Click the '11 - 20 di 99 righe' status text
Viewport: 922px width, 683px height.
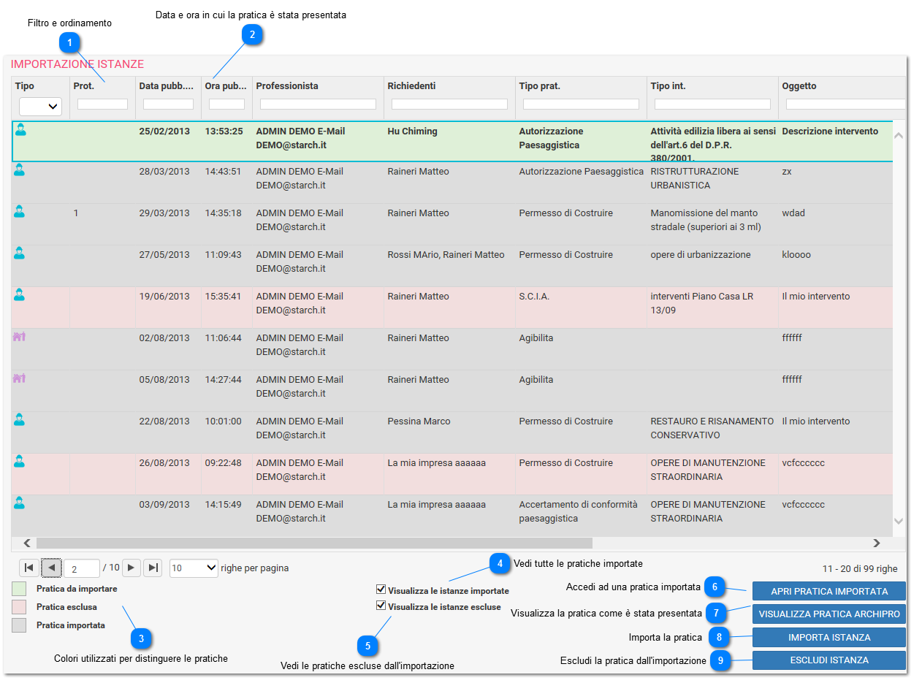[860, 568]
